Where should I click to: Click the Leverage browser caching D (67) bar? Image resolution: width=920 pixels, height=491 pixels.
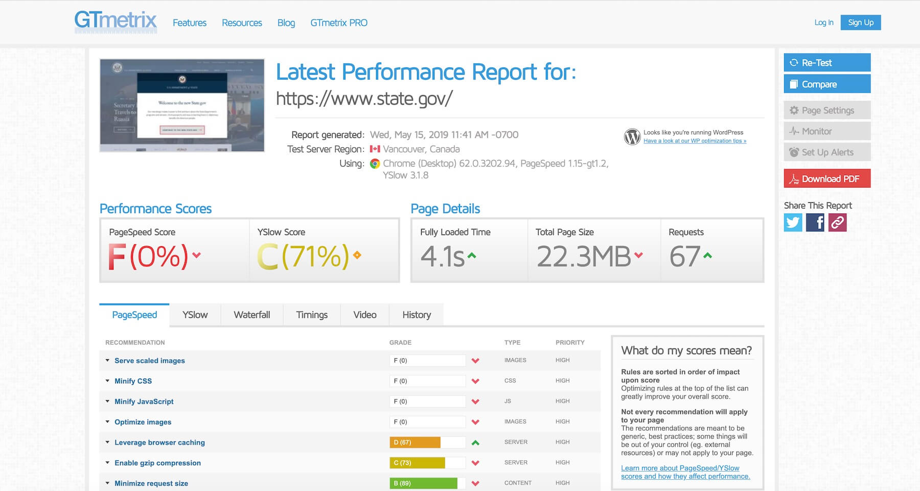(x=427, y=442)
